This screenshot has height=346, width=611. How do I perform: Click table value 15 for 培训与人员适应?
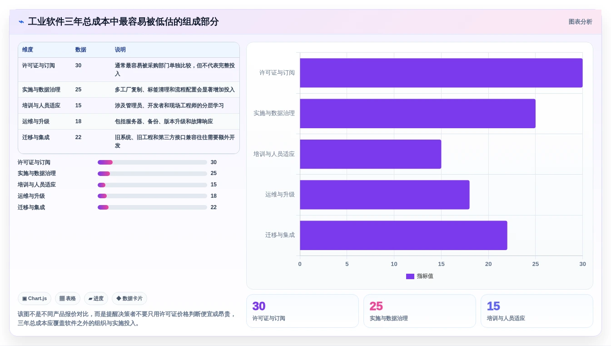tap(79, 105)
